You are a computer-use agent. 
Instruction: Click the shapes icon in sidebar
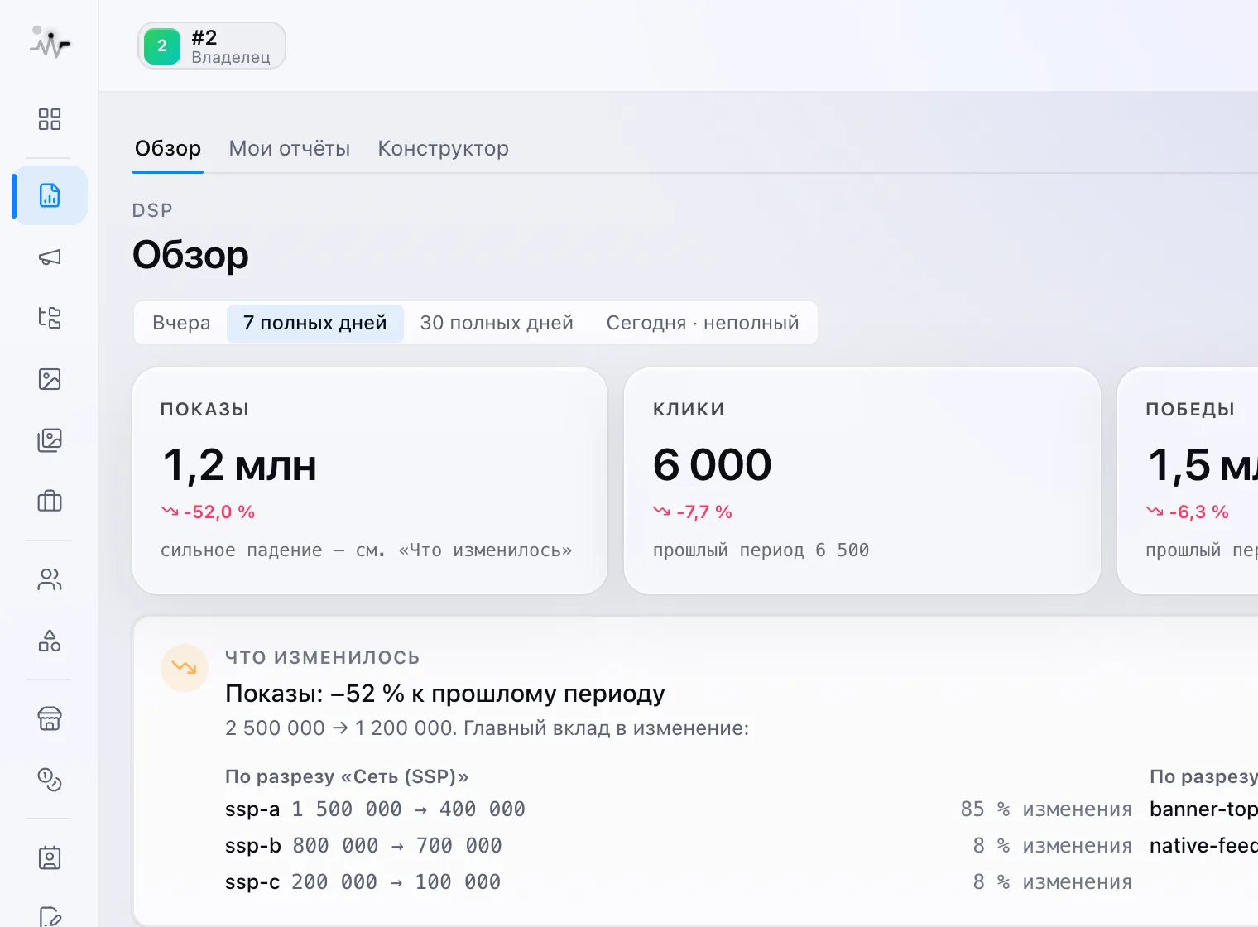pyautogui.click(x=50, y=641)
